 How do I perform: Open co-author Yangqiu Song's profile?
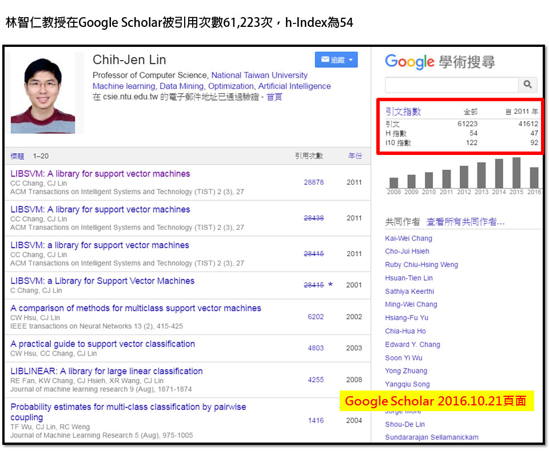[x=407, y=384]
